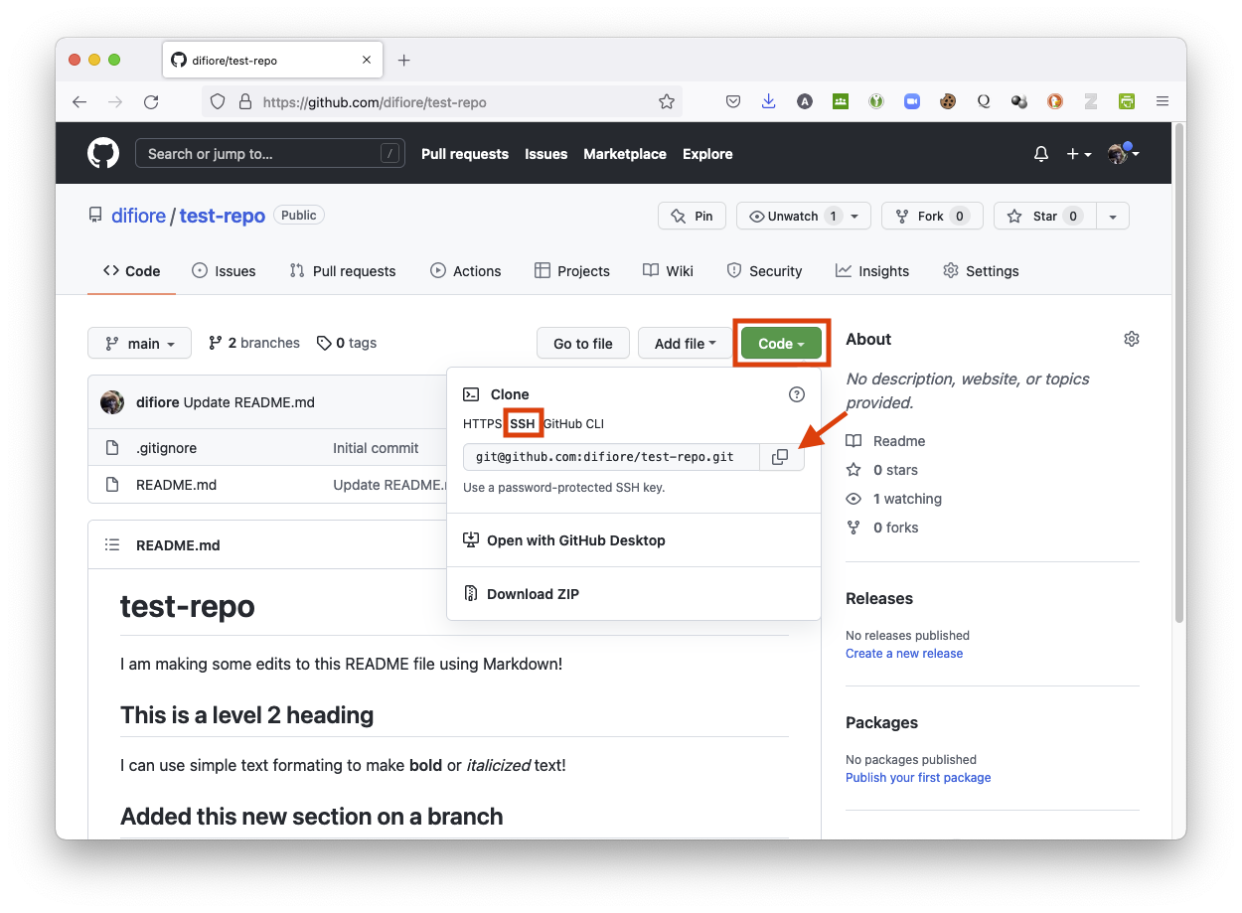Image resolution: width=1242 pixels, height=913 pixels.
Task: Open the Add file dropdown
Action: point(685,344)
